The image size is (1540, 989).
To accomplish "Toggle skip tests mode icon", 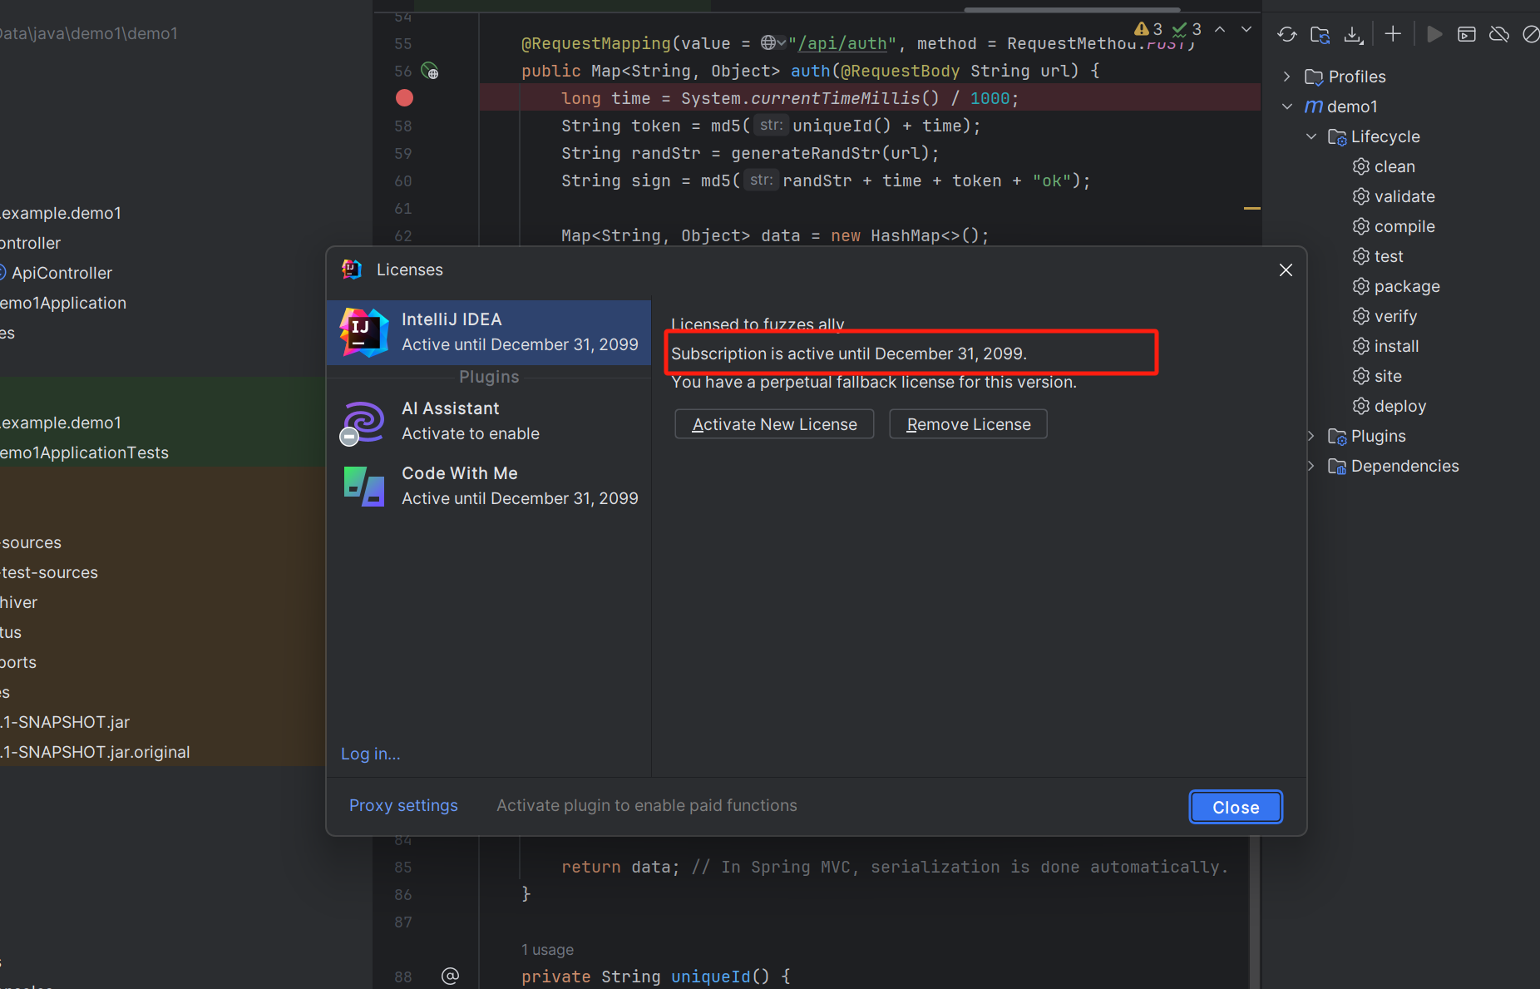I will click(x=1531, y=34).
